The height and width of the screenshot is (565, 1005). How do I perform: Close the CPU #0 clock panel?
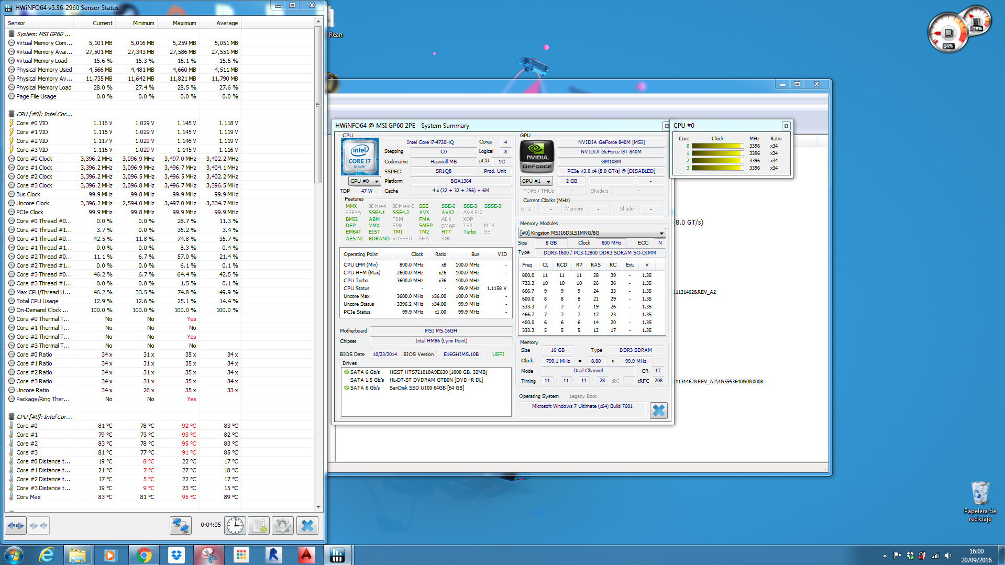[786, 126]
